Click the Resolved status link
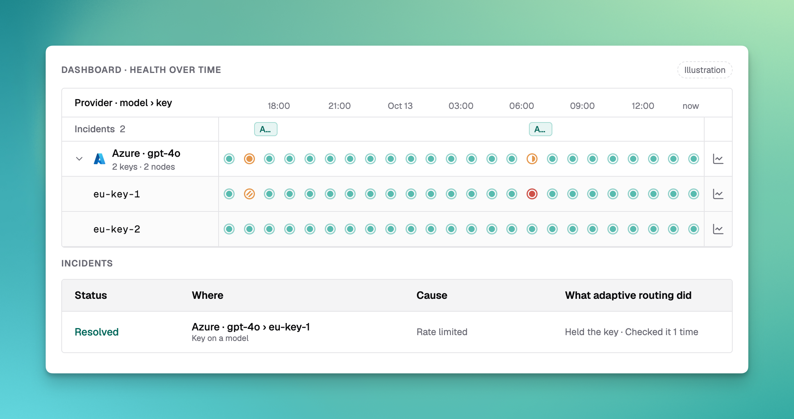Image resolution: width=794 pixels, height=419 pixels. pos(96,332)
